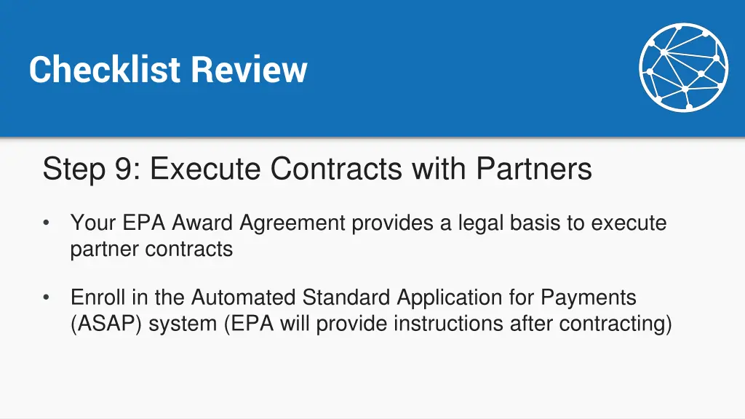Click the word "Partners" in the heading
The height and width of the screenshot is (419, 745).
[x=534, y=169]
